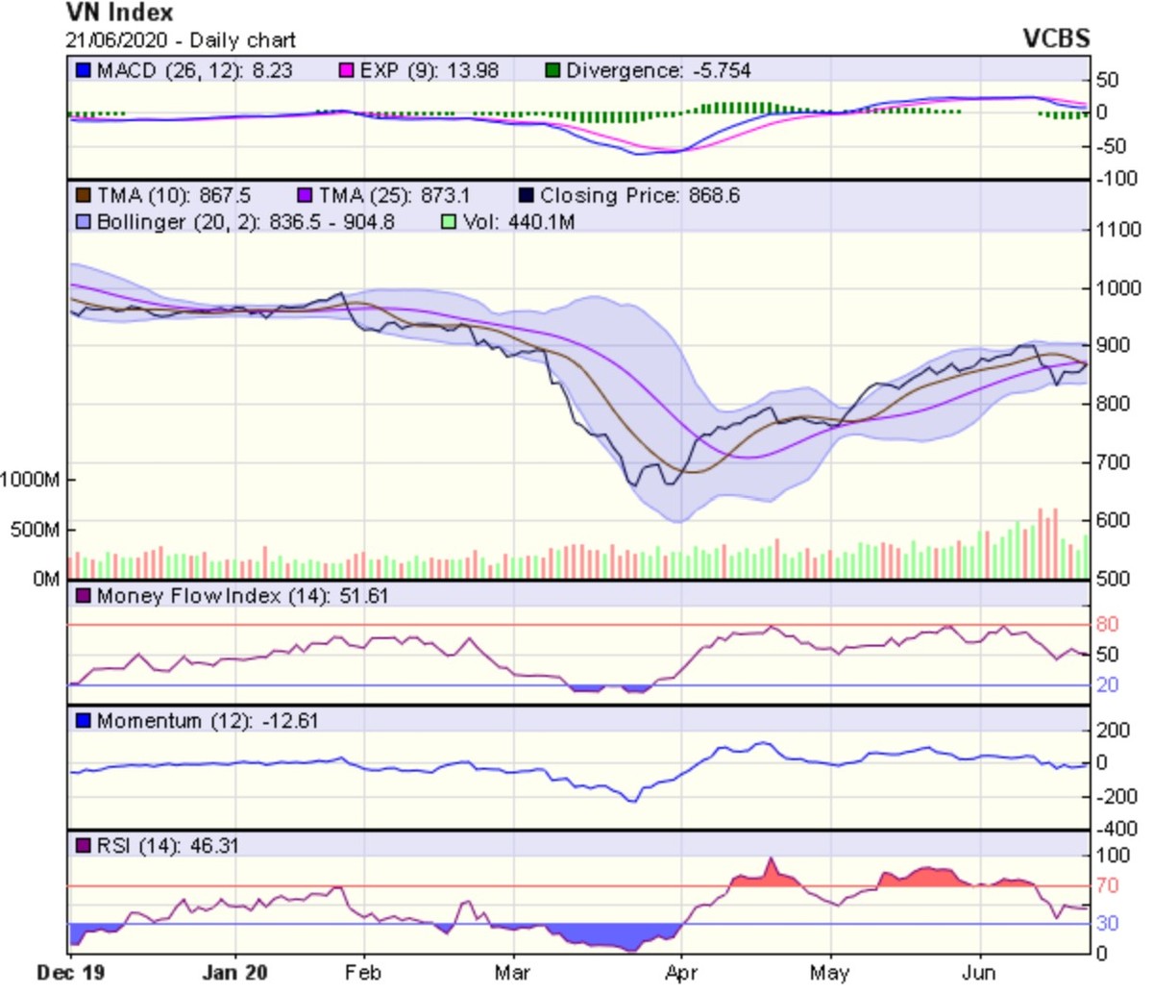This screenshot has width=1153, height=994.
Task: Click the magenta EXP (9) legend swatch
Action: [x=347, y=71]
